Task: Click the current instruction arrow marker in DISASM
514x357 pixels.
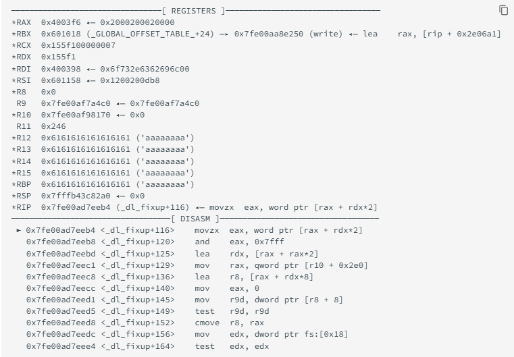Action: pyautogui.click(x=19, y=230)
